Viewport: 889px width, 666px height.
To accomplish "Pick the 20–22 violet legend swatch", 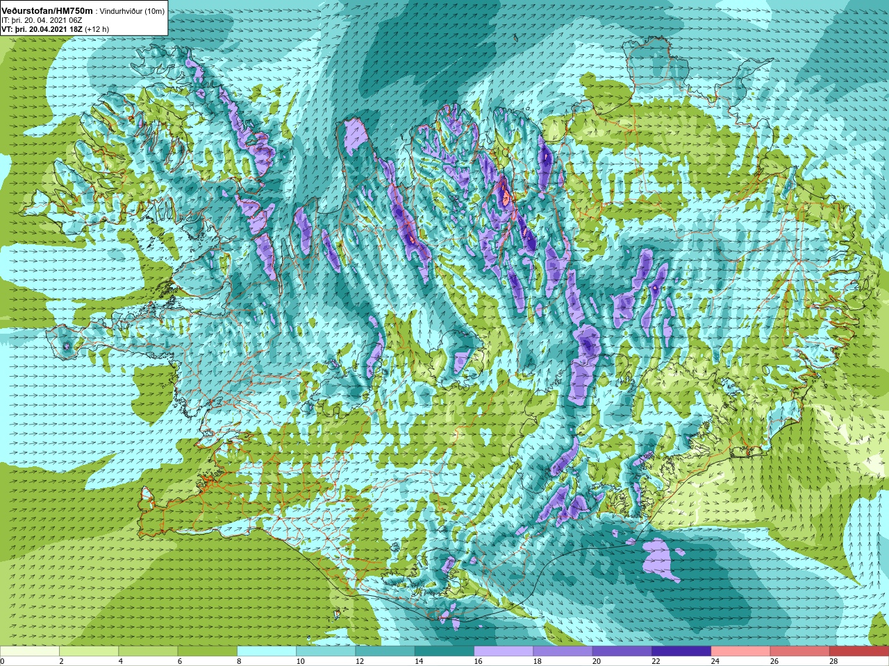I will click(x=622, y=651).
